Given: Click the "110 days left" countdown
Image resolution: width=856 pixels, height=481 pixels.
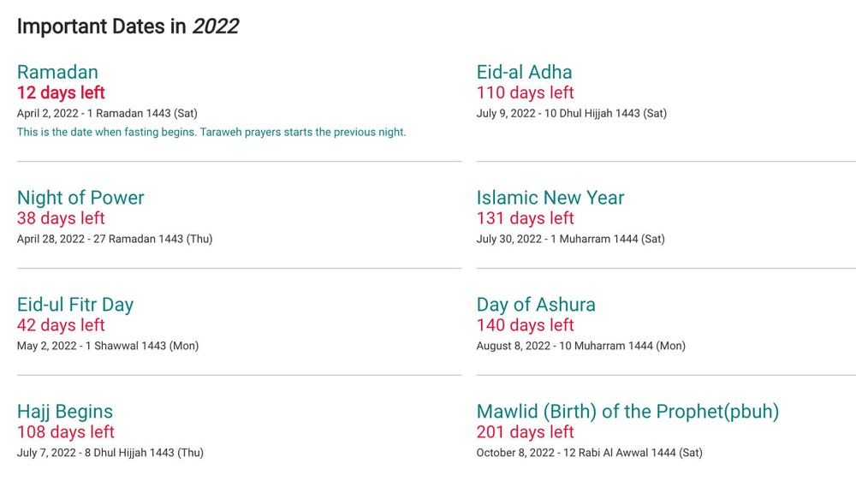Looking at the screenshot, I should coord(525,92).
